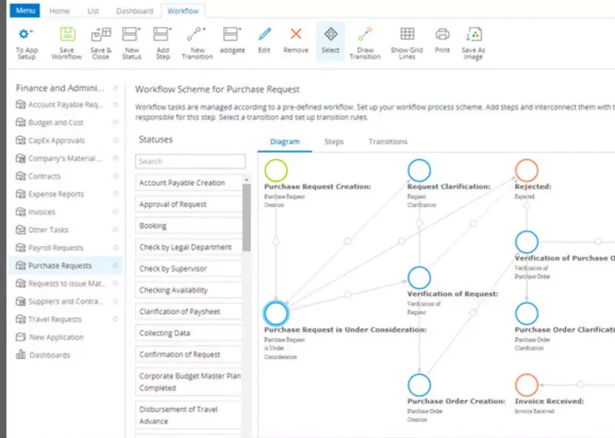Select Booking status
This screenshot has width=615, height=438.
pyautogui.click(x=188, y=226)
